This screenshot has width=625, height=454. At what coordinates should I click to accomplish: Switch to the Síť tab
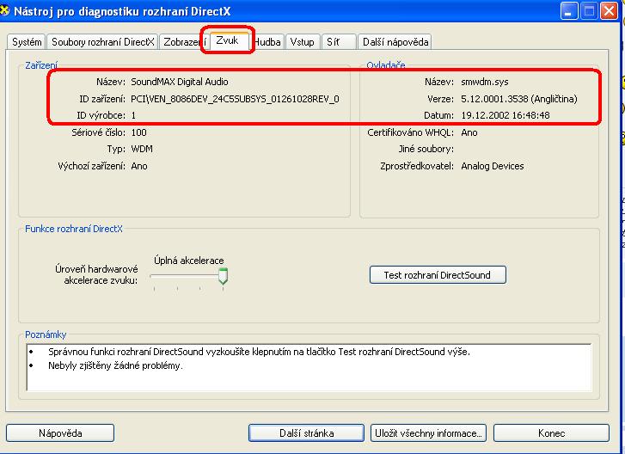(x=339, y=42)
